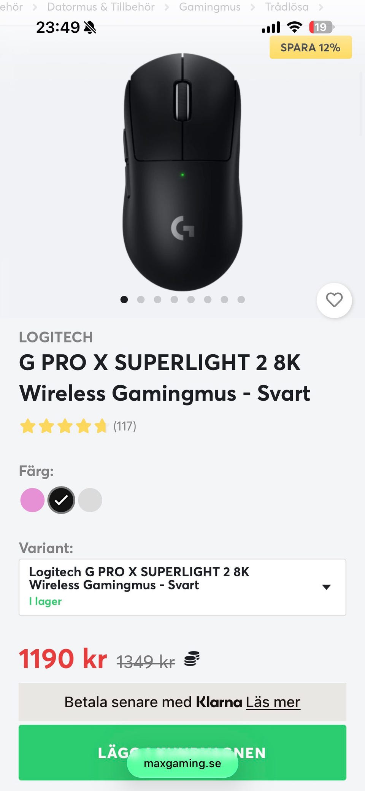Screen dimensions: 365x791
Task: Tap the five-star rating icons
Action: pos(64,426)
